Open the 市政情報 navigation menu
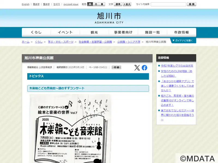This screenshot has width=218, height=163. tap(181, 32)
